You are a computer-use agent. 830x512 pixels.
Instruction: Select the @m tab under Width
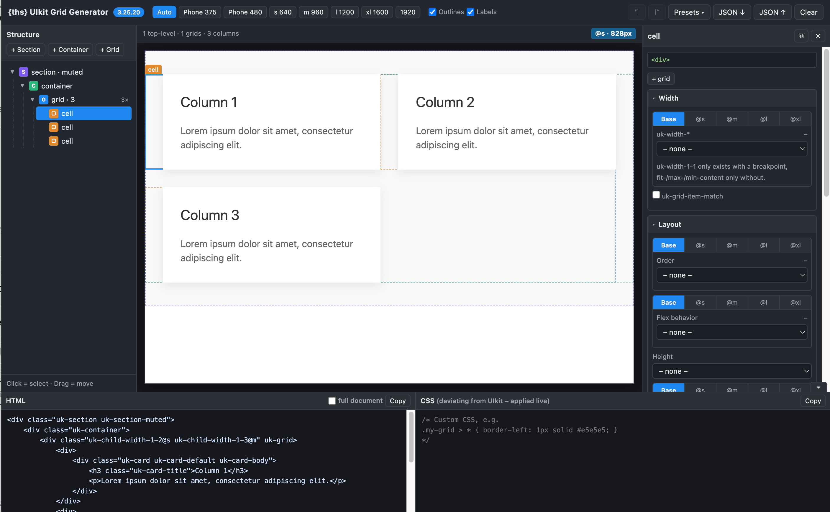pyautogui.click(x=732, y=119)
